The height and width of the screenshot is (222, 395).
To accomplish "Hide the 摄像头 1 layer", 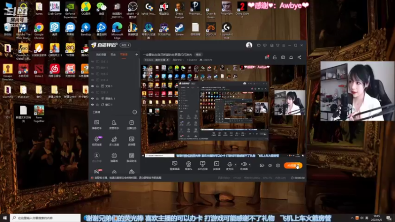I will pyautogui.click(x=92, y=98).
